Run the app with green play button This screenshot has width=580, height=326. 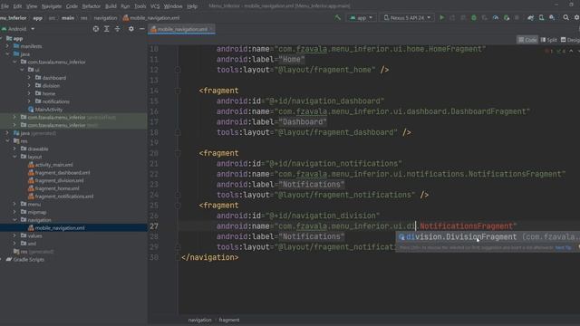click(441, 18)
